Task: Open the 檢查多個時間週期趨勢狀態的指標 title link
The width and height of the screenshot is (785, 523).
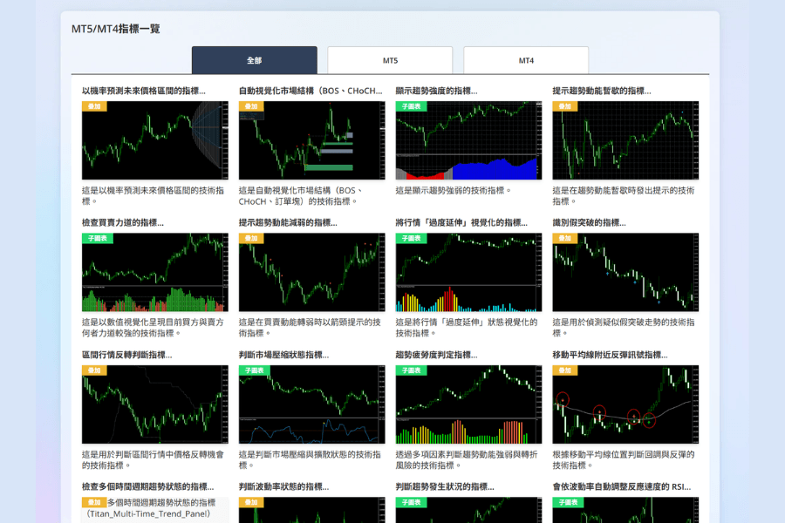Action: (x=147, y=486)
